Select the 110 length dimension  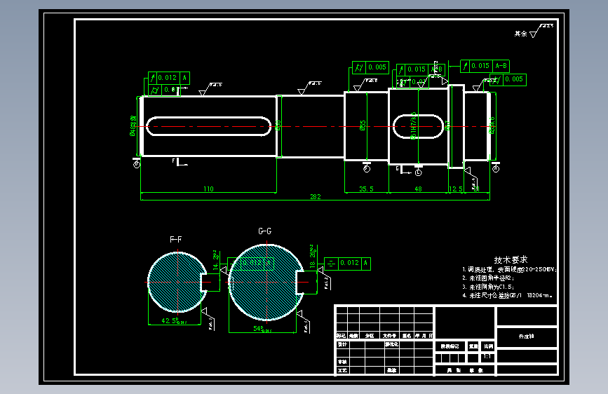[x=208, y=189]
